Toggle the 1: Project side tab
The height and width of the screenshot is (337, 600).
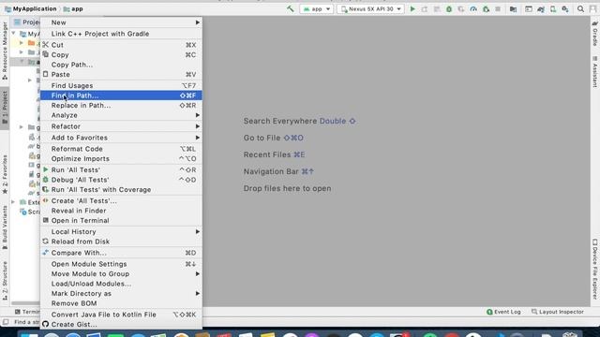tap(5, 108)
